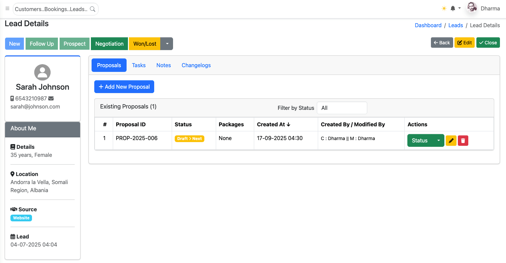Open the Filter by Status dropdown

(x=342, y=108)
